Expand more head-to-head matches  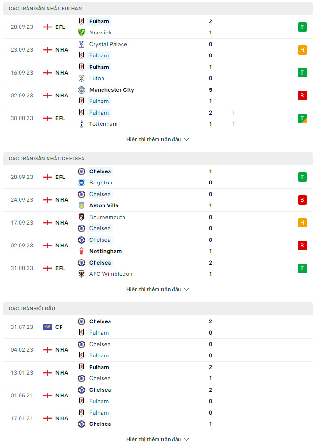[157, 439]
